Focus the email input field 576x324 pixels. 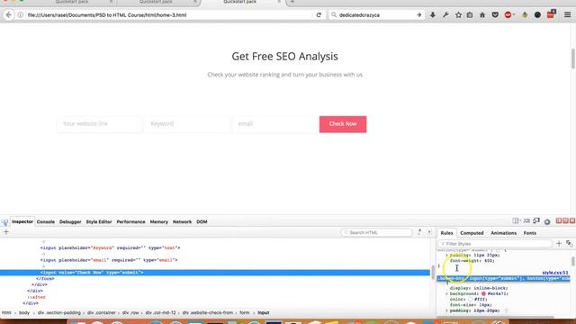[x=274, y=124]
